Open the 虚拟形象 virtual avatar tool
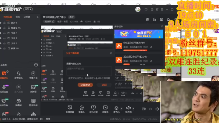219x123 pixels. coord(4,102)
